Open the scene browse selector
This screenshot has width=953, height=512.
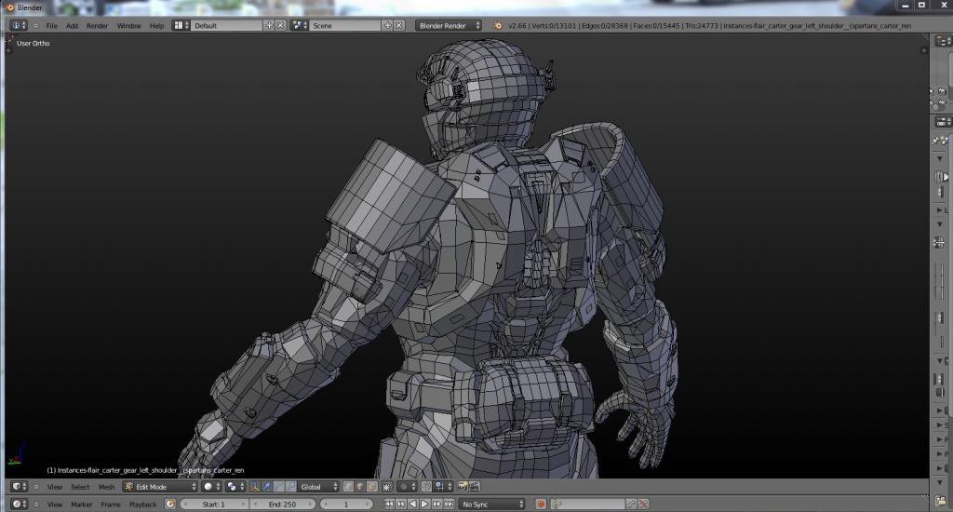[299, 25]
